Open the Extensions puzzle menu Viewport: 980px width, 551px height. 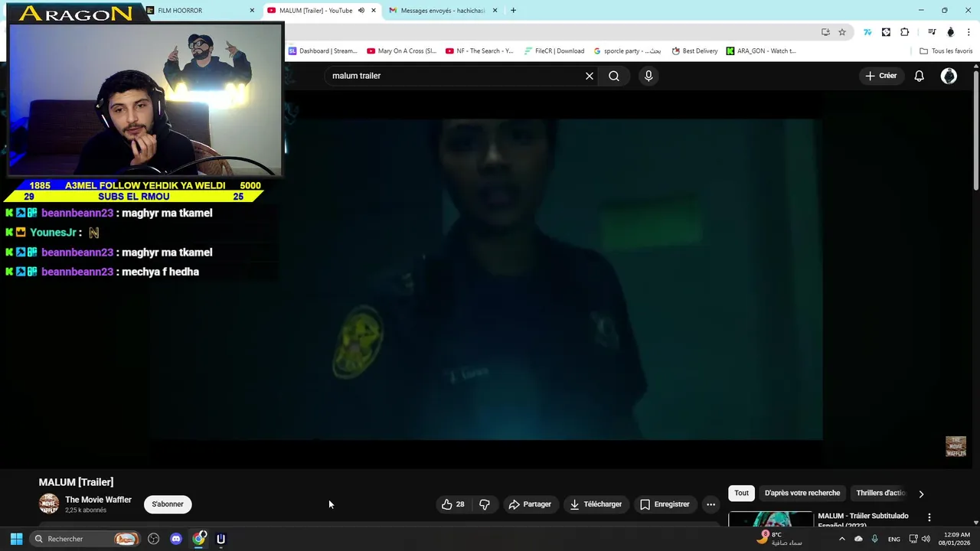(905, 32)
